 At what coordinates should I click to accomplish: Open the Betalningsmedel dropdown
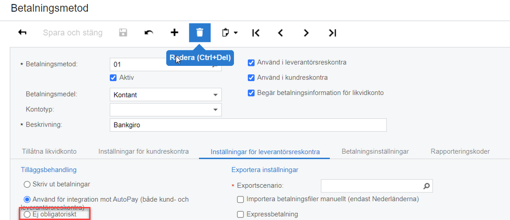click(214, 95)
